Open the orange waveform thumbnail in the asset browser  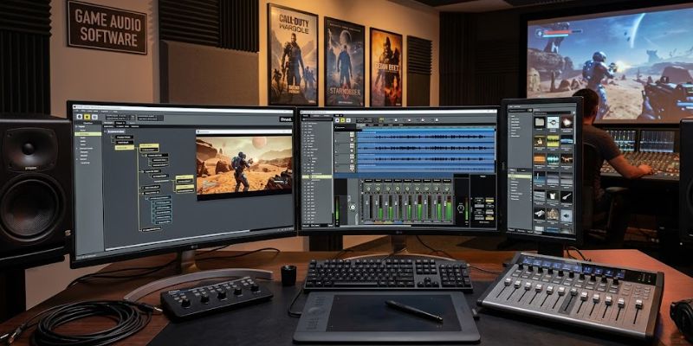tap(540, 159)
